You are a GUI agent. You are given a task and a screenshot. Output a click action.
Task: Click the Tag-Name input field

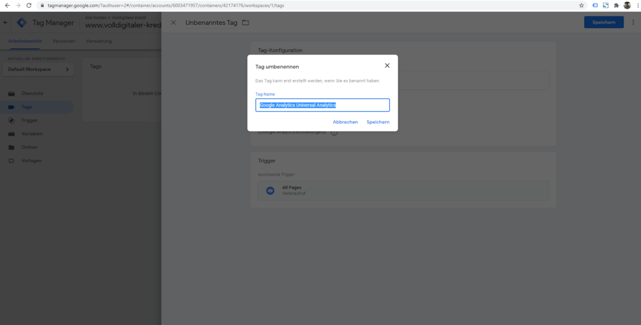pyautogui.click(x=322, y=105)
